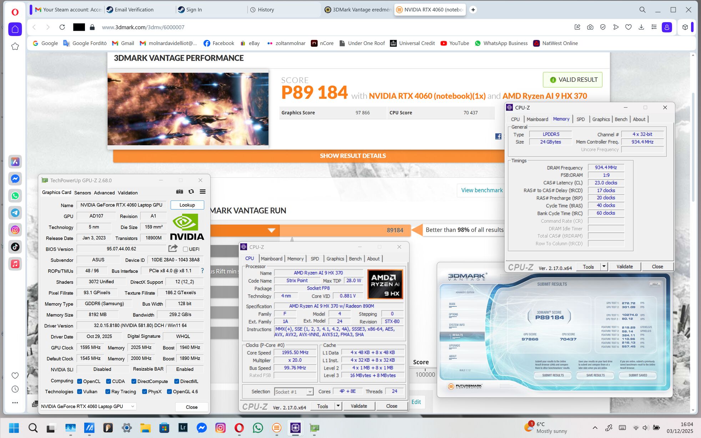Open the GPU-Z hamburger menu icon

(x=202, y=192)
